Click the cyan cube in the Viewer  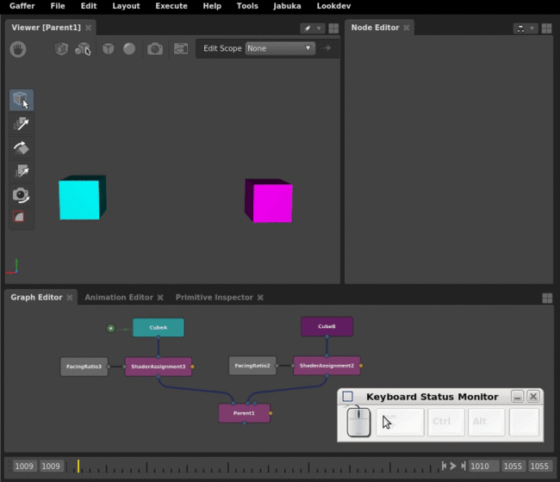[82, 197]
